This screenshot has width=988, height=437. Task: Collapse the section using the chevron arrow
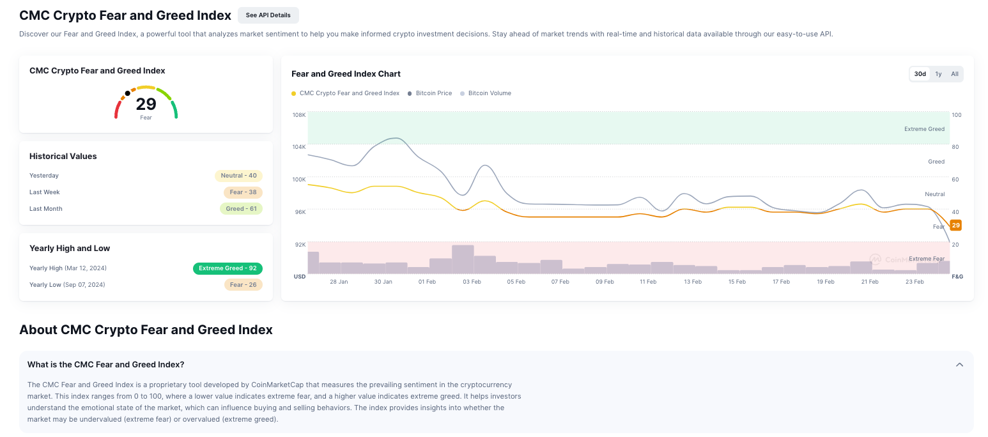pyautogui.click(x=959, y=365)
